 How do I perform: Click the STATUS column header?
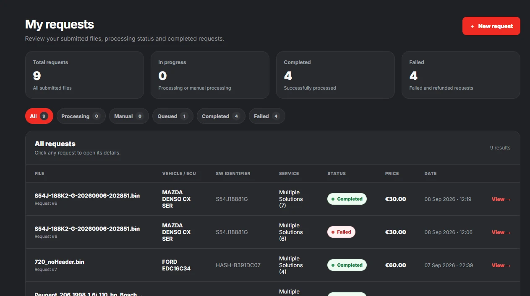337,173
